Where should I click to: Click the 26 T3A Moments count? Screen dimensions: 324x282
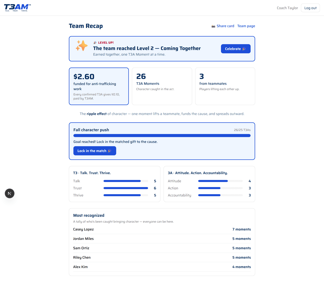pyautogui.click(x=141, y=76)
